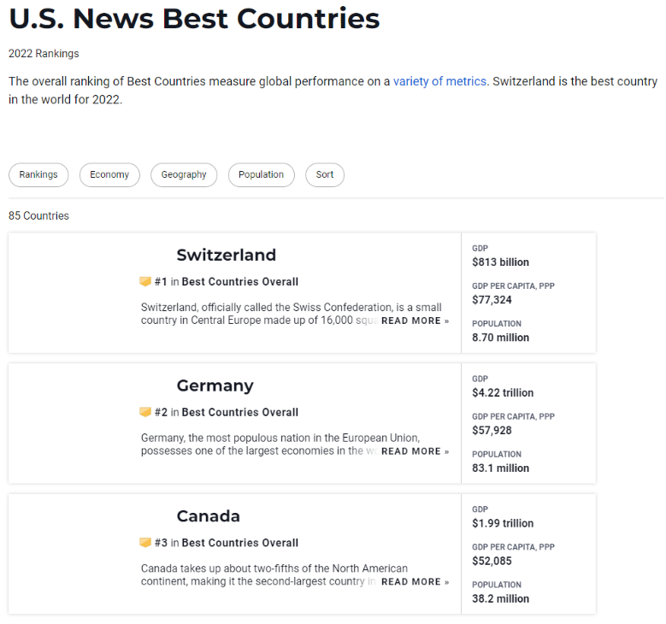
Task: Click Switzerland GDP value $813 billion
Action: (500, 262)
